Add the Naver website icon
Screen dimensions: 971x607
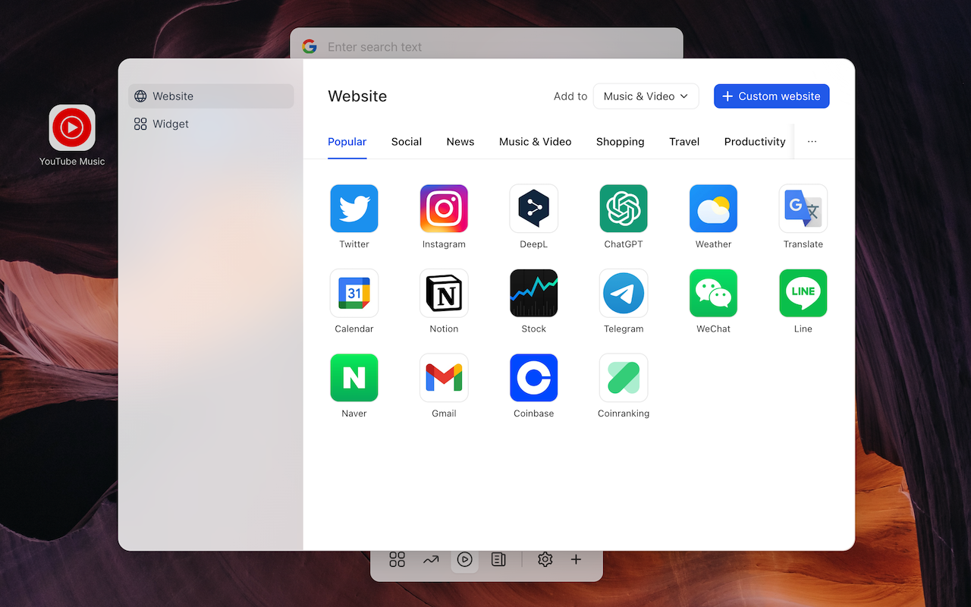click(354, 377)
